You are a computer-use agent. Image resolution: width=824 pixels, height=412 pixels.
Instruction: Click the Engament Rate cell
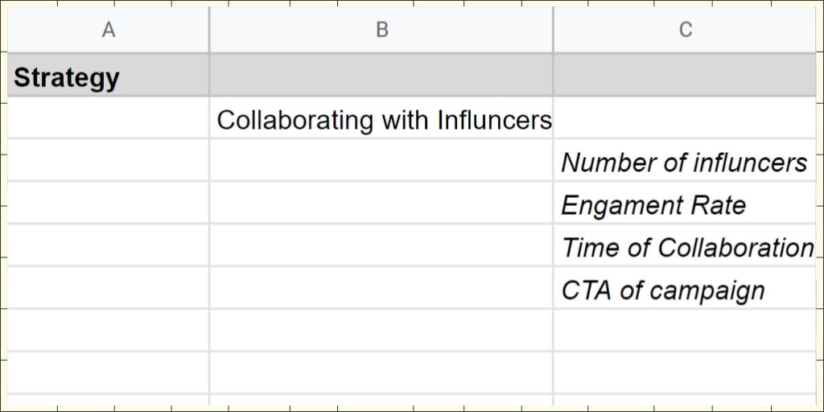[685, 203]
